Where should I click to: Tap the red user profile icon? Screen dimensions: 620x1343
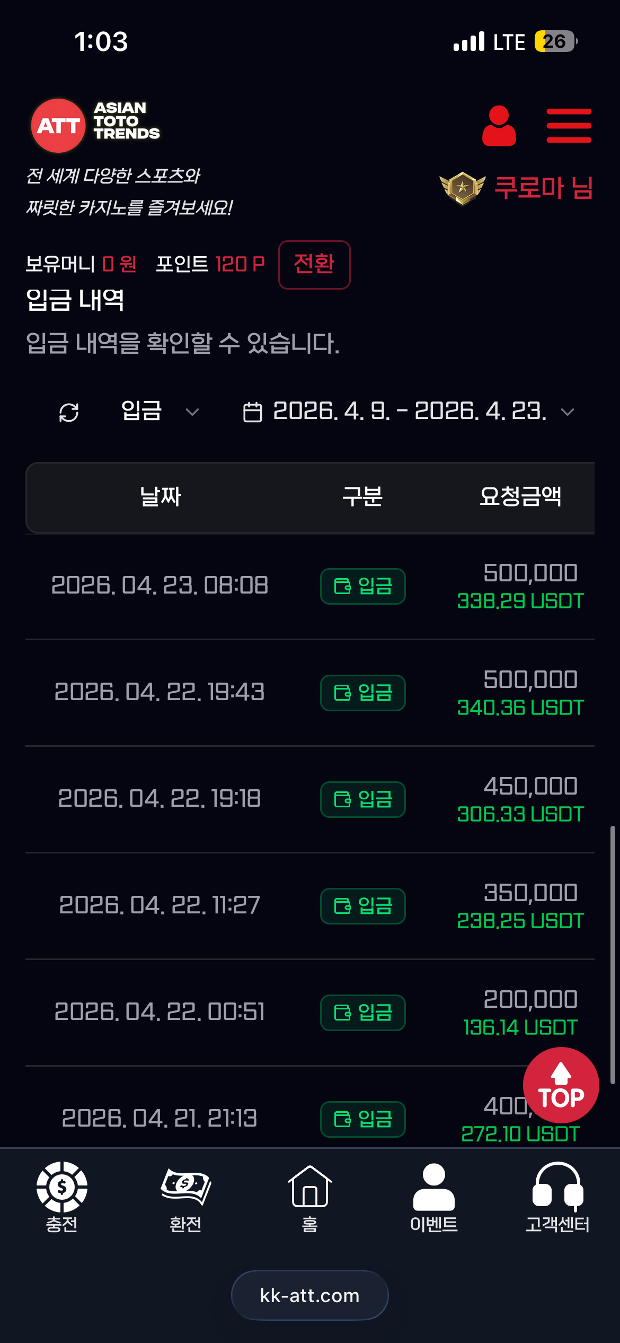click(x=499, y=126)
